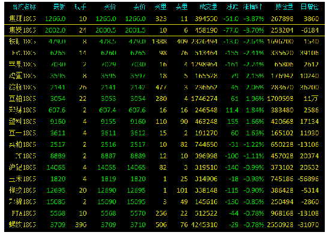
Task: Click daily position change 17134
Action: coord(310,121)
